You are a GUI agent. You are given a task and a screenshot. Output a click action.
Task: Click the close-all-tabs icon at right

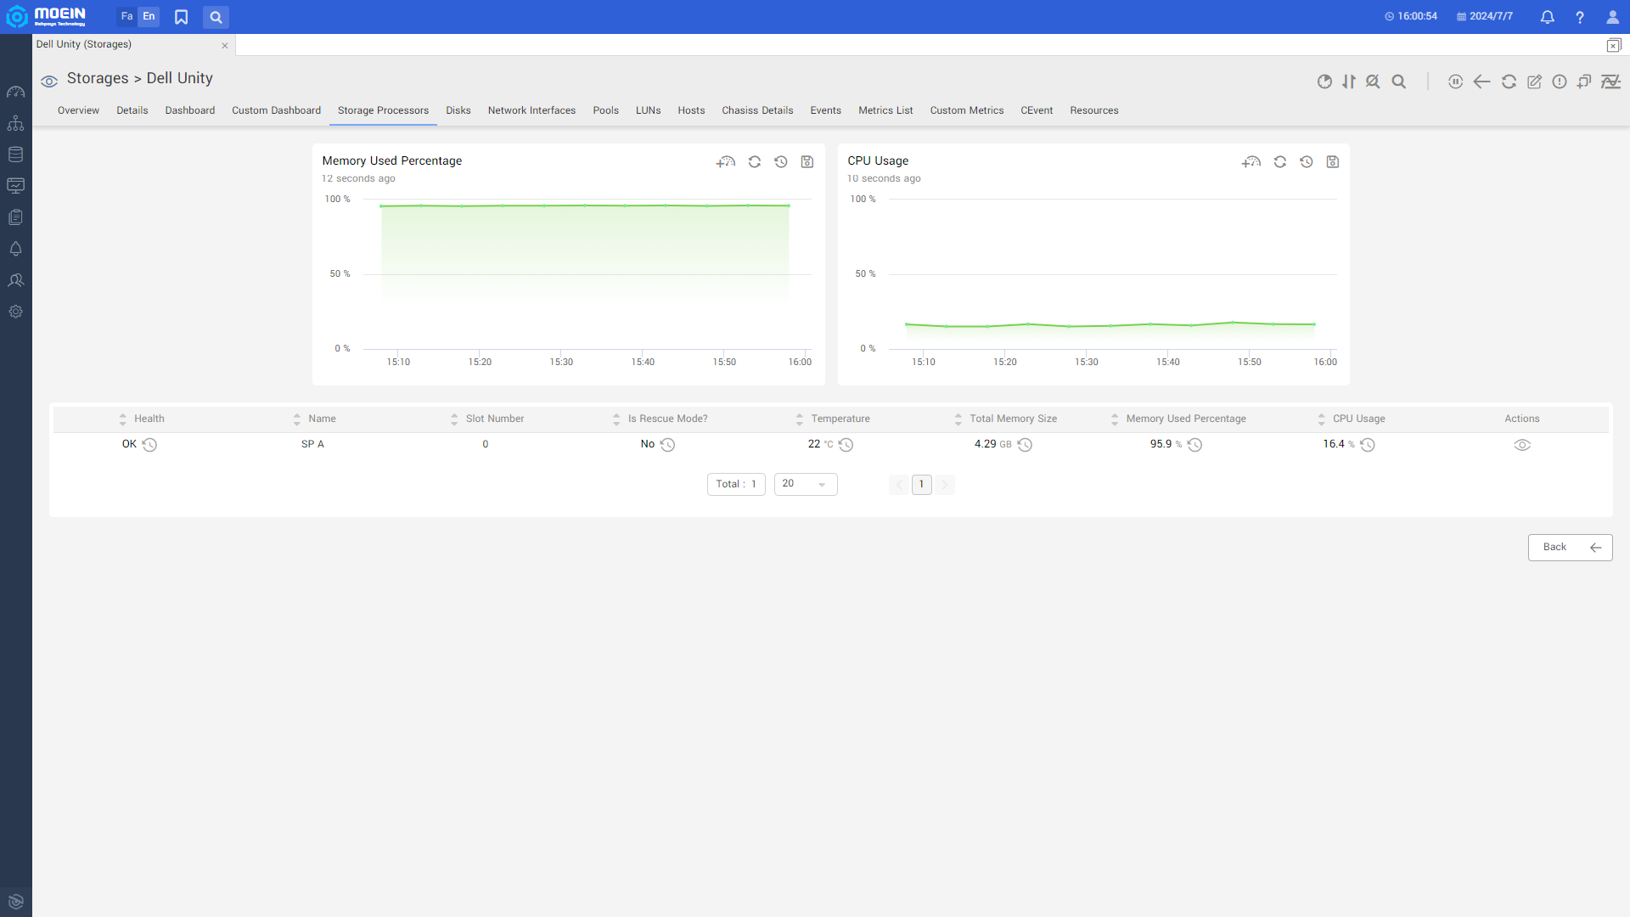coord(1614,45)
